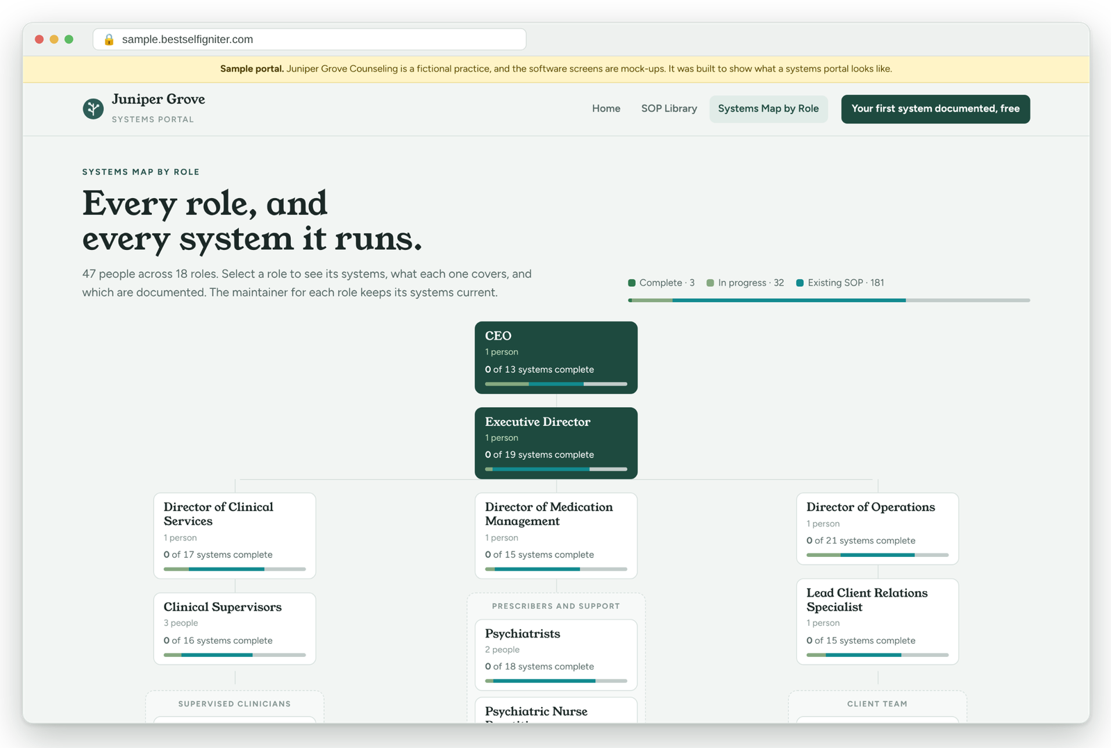Click '0 of 16 systems complete' text
Image resolution: width=1111 pixels, height=748 pixels.
click(218, 640)
